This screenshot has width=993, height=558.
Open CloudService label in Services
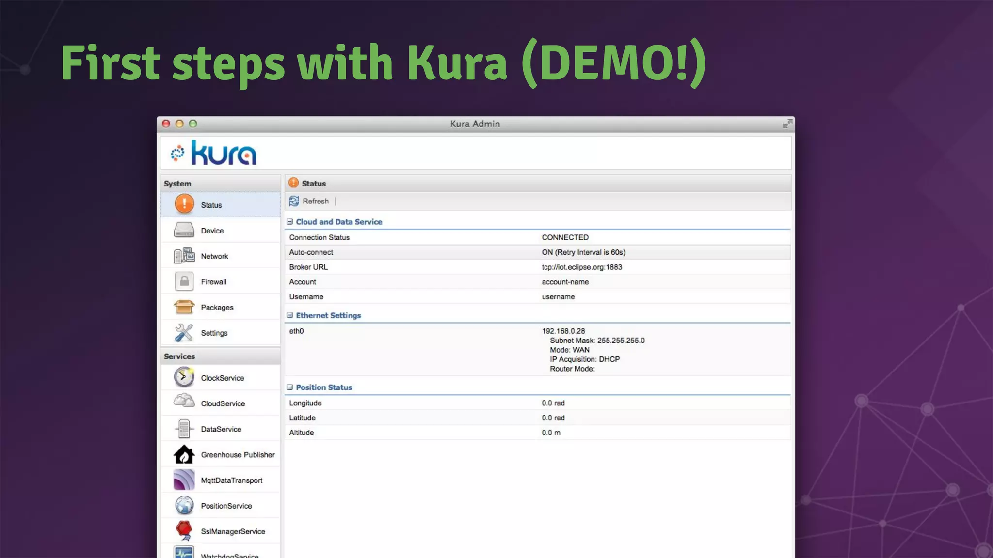click(x=223, y=404)
